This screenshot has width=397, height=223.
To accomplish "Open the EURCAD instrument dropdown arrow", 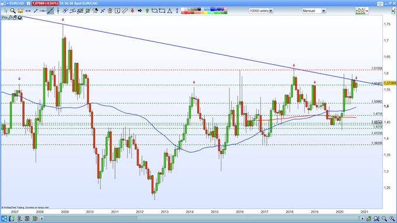I will tap(8, 4).
